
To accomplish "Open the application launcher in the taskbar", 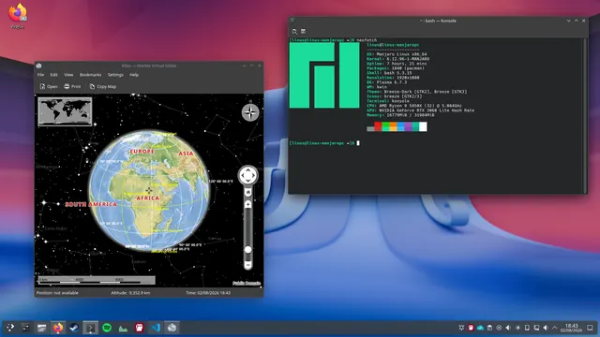I will (10, 328).
